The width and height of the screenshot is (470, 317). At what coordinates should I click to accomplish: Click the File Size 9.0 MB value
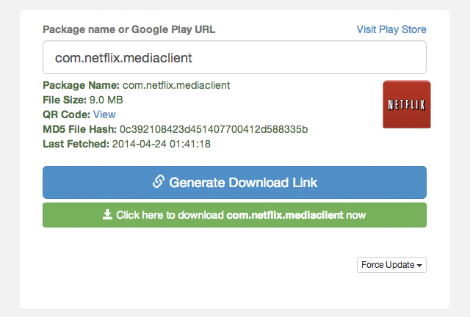point(106,100)
